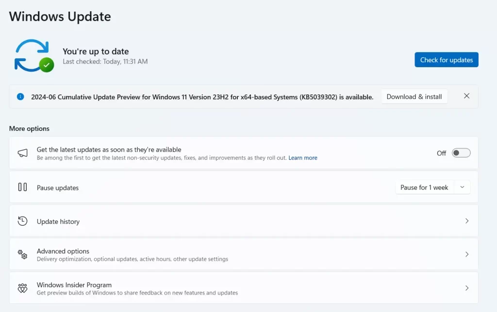This screenshot has height=312, width=497.
Task: Click the Windows Update page title
Action: click(x=60, y=16)
